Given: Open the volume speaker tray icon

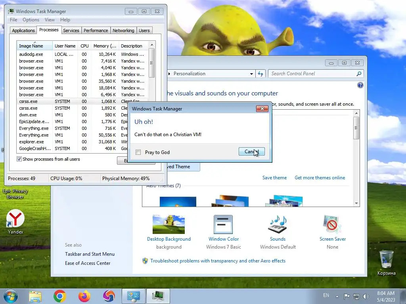Looking at the screenshot, I should 366,296.
